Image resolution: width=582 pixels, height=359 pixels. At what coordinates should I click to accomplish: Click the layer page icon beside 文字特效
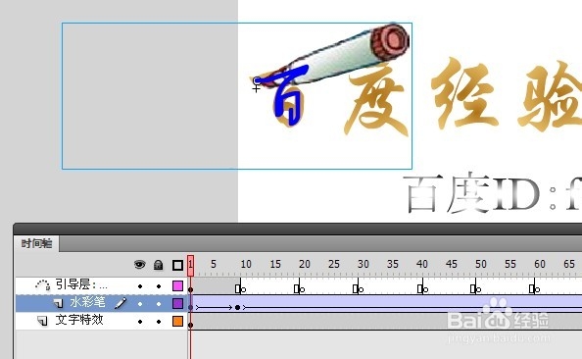[43, 321]
